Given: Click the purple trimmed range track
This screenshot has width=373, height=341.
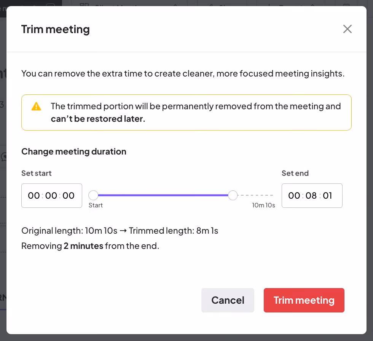Looking at the screenshot, I should coord(164,195).
